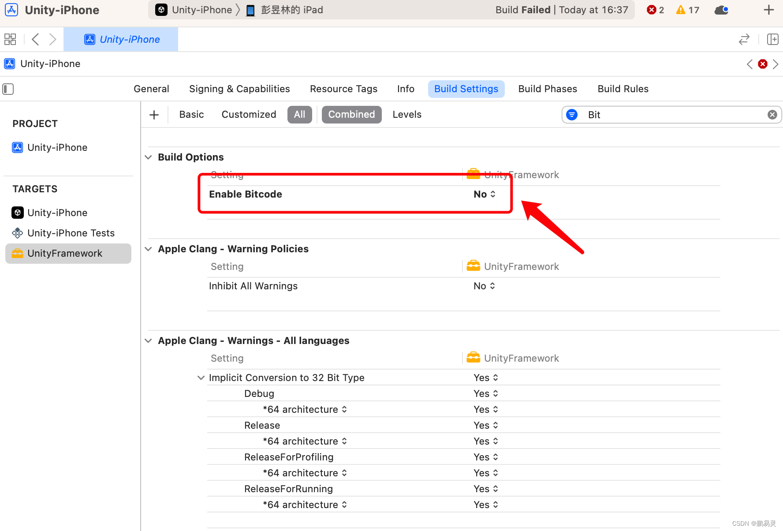
Task: Select the Inhibit All Warnings row
Action: click(x=463, y=286)
